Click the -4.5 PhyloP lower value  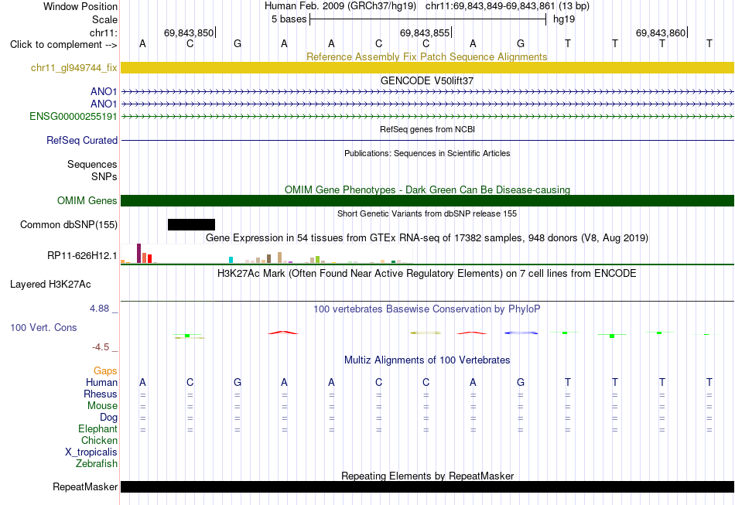pyautogui.click(x=101, y=347)
